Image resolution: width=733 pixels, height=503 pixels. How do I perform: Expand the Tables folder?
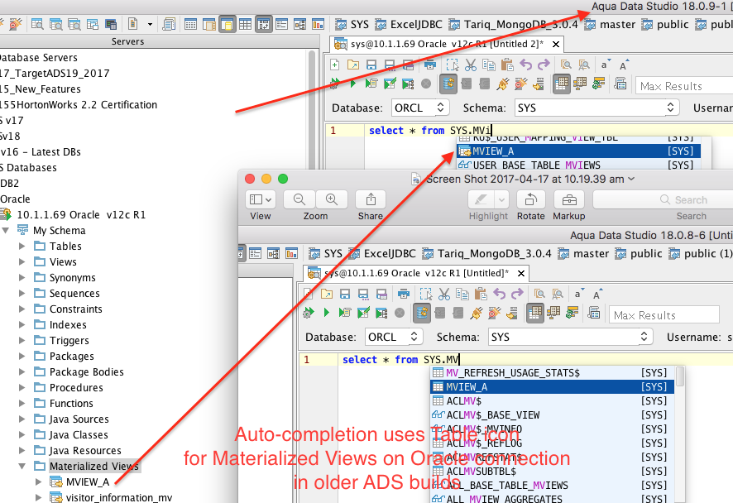point(22,246)
